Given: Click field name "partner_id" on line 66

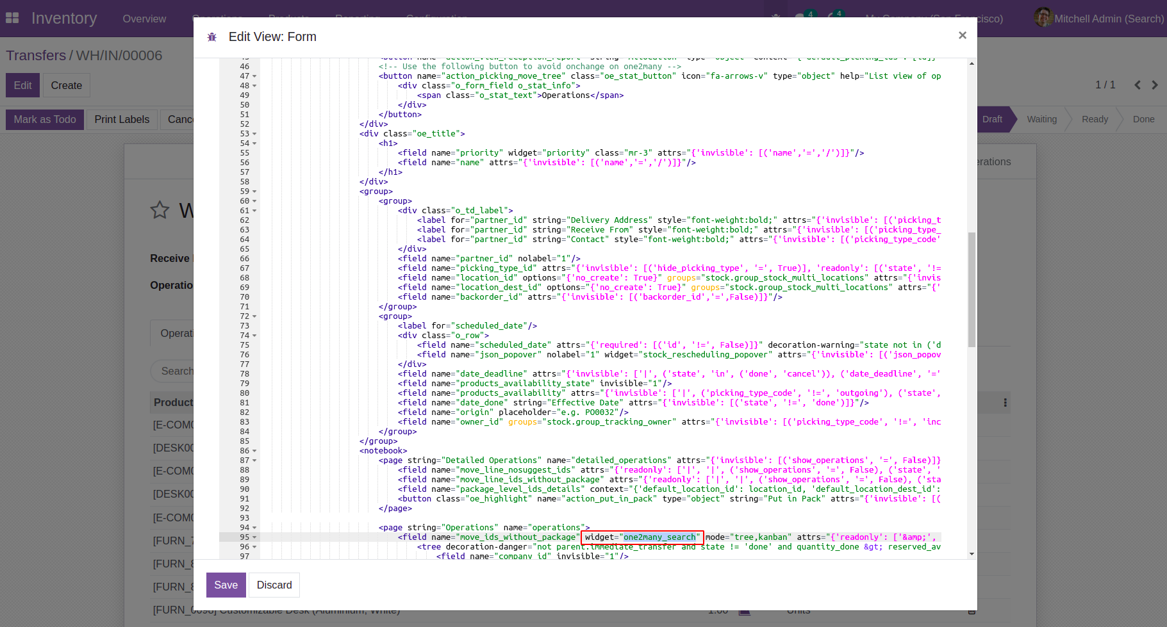Looking at the screenshot, I should [x=489, y=259].
